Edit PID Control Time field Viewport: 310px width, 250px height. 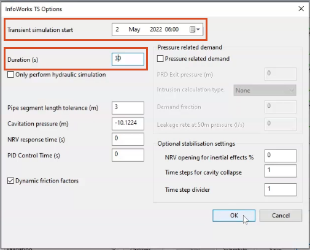click(128, 155)
